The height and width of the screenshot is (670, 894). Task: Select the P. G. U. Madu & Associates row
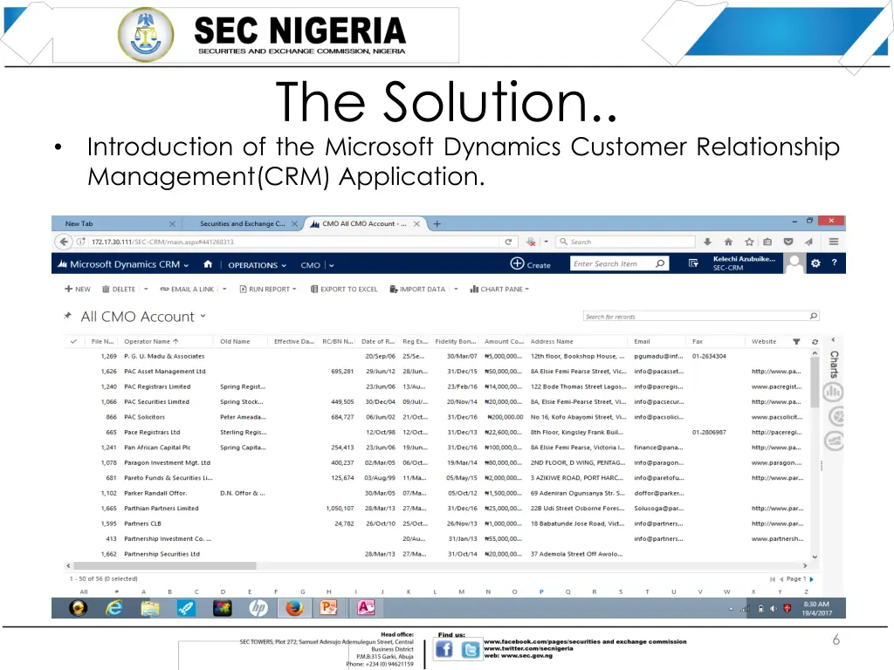coord(438,356)
